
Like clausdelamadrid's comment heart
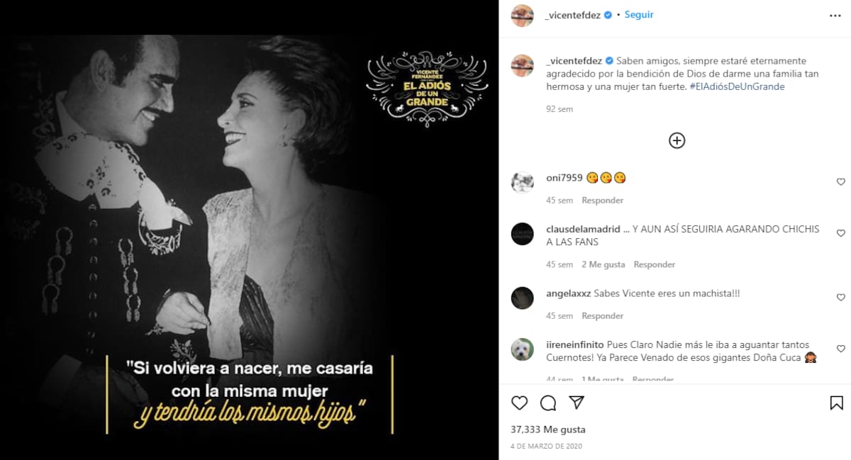pos(841,233)
